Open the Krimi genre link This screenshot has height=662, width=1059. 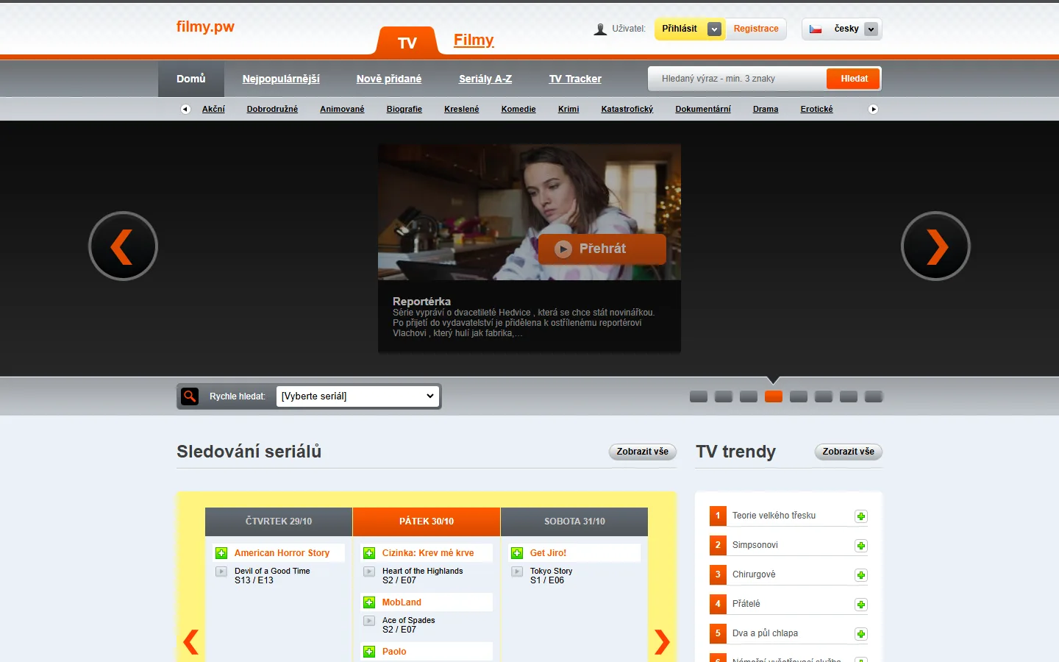click(568, 109)
